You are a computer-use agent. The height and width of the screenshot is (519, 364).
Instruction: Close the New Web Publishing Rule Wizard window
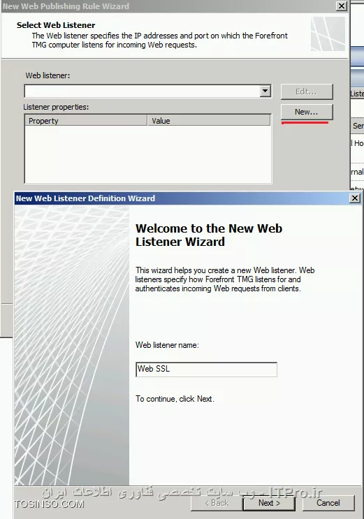pyautogui.click(x=342, y=6)
